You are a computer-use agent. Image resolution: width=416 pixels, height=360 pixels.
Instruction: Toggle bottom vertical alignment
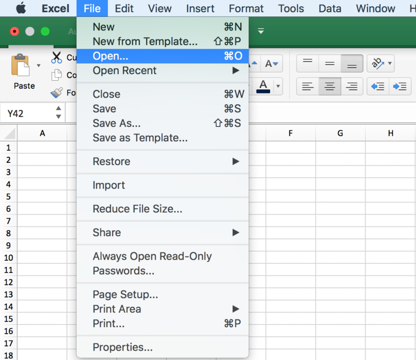(x=352, y=64)
